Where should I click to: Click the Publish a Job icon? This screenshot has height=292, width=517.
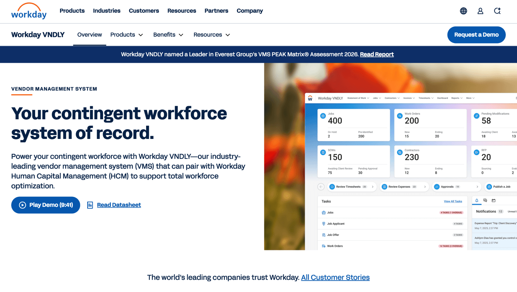click(489, 187)
